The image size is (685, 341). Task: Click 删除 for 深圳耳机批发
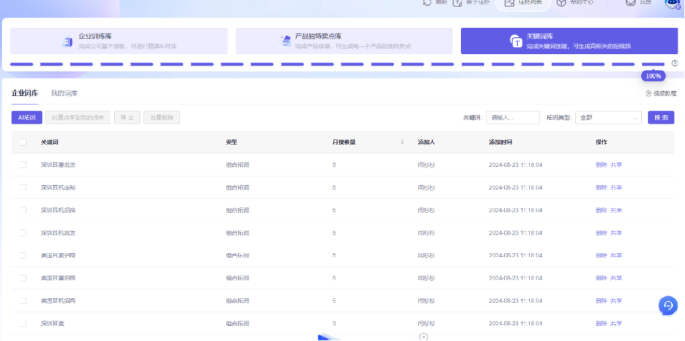pyautogui.click(x=601, y=233)
